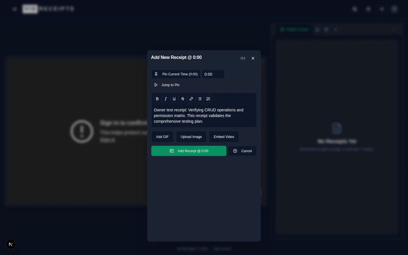Toggle bold formatting
Viewport: 408px width, 255px height.
157,99
